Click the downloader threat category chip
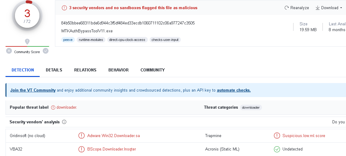346x156 pixels. (x=251, y=107)
